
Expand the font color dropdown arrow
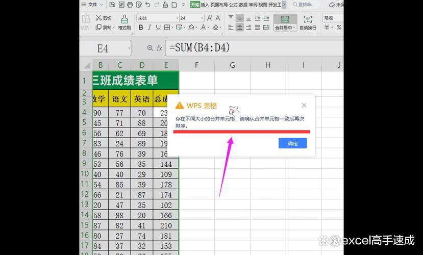208,27
